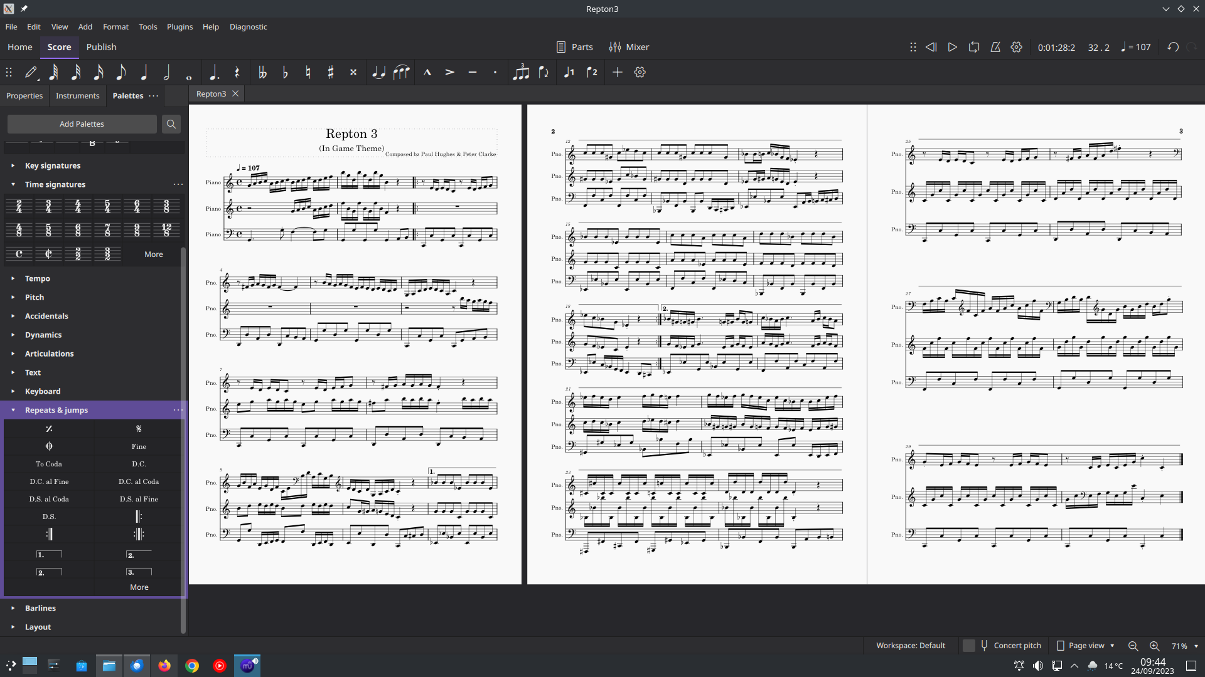Screen dimensions: 1205x677
Task: Select Voice 2
Action: click(591, 72)
